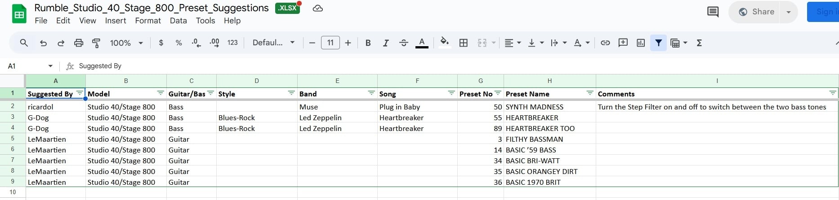
Task: Redo the last action
Action: point(61,43)
